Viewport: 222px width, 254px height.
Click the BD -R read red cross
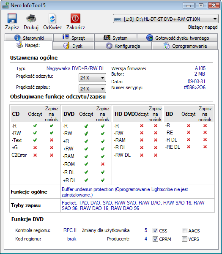point(189,126)
